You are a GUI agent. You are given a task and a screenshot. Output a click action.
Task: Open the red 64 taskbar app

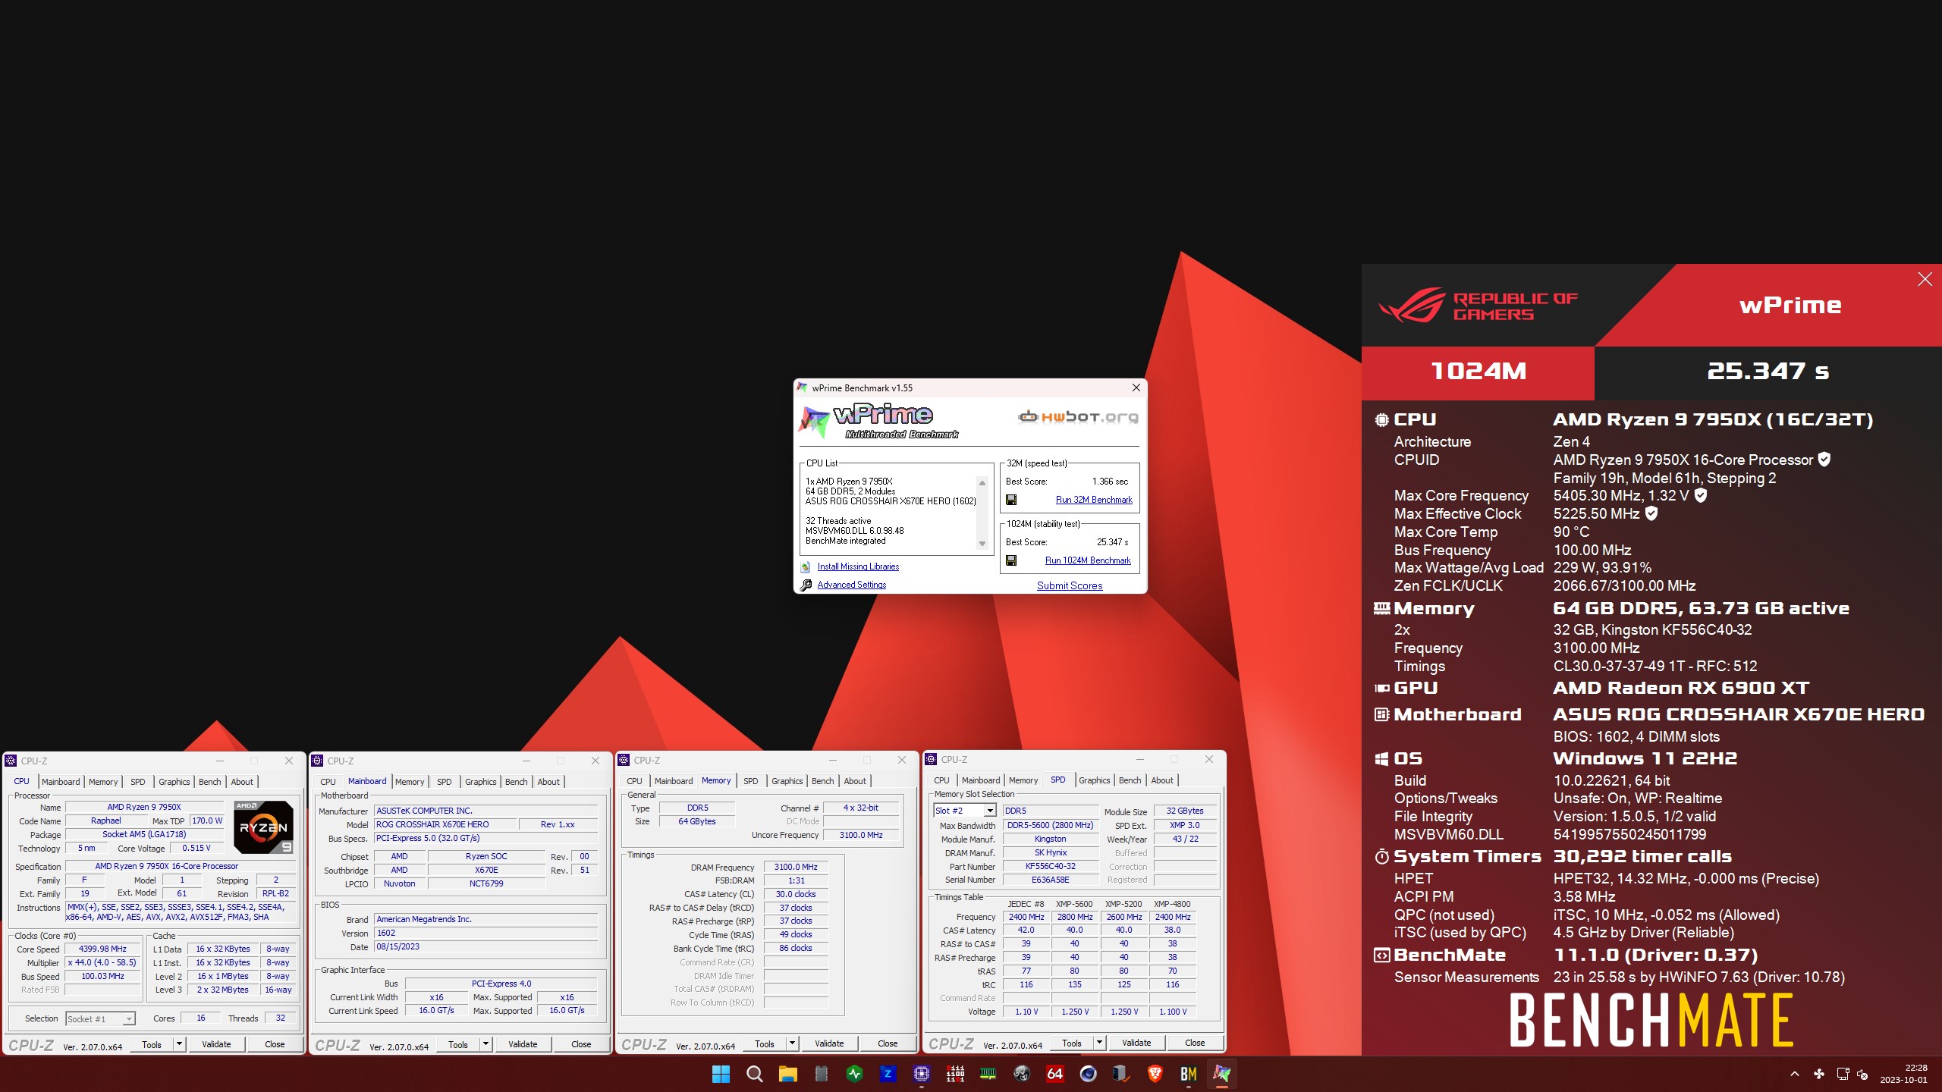(x=1054, y=1074)
